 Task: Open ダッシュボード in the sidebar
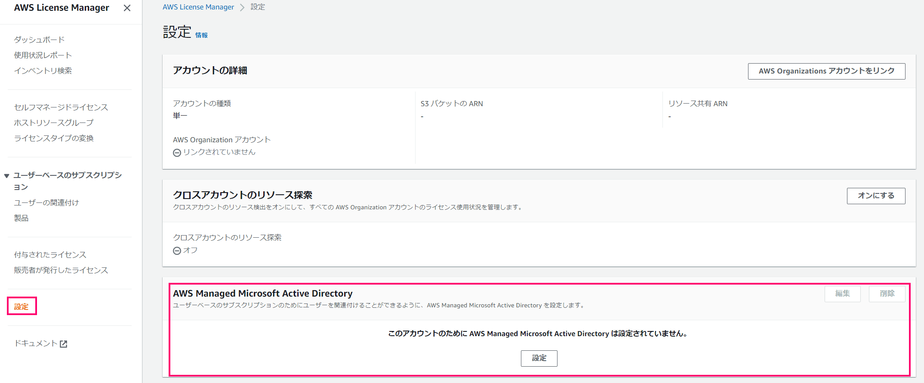[39, 40]
